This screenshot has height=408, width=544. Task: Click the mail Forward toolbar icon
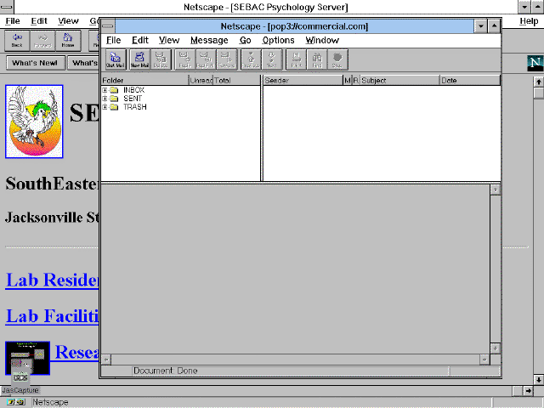coord(227,59)
